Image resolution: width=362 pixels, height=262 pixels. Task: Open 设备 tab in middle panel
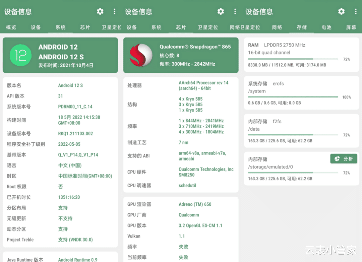coord(132,27)
